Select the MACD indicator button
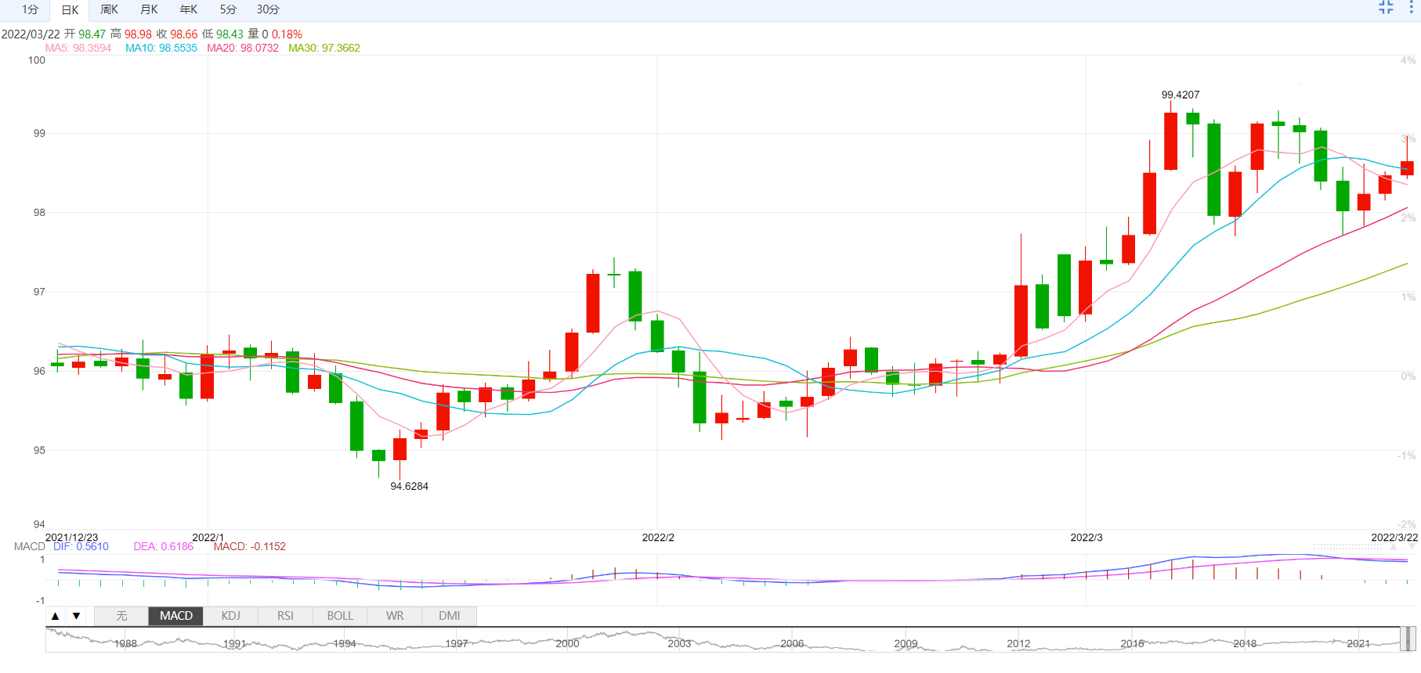This screenshot has height=673, width=1421. pos(176,616)
